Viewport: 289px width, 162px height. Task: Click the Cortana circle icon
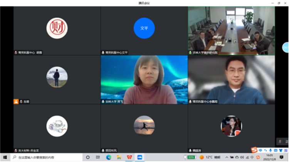(x=88, y=157)
